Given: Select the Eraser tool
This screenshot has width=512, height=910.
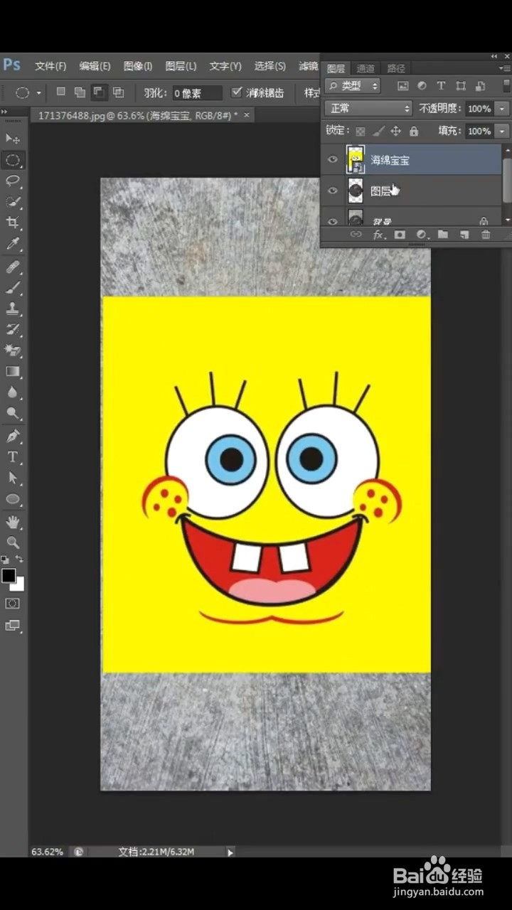Looking at the screenshot, I should pyautogui.click(x=13, y=350).
